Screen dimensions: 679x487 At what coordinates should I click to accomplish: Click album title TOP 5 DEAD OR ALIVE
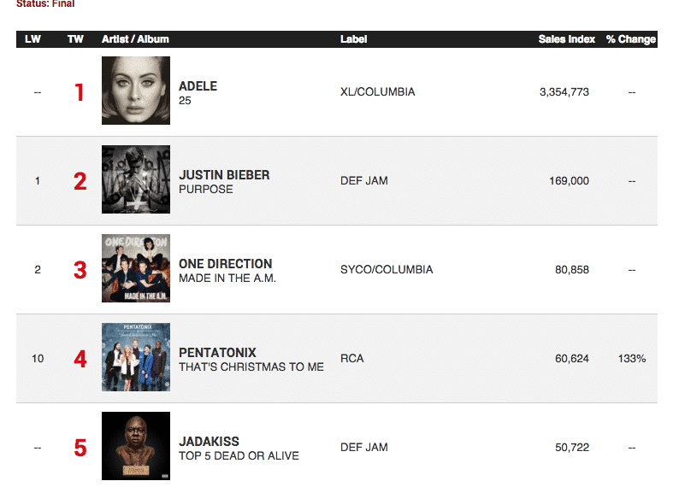pyautogui.click(x=239, y=455)
